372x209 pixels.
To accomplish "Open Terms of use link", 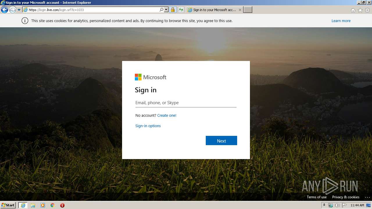I will pos(317,197).
